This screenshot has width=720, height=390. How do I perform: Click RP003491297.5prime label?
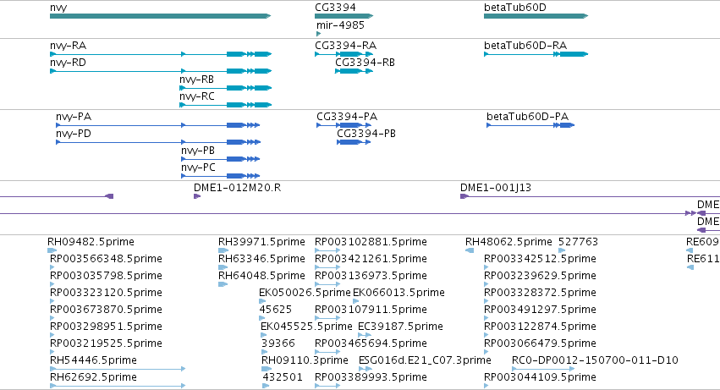[541, 310]
